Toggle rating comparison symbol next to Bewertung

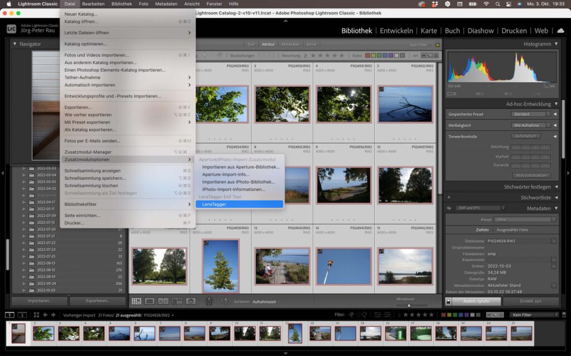click(x=306, y=56)
